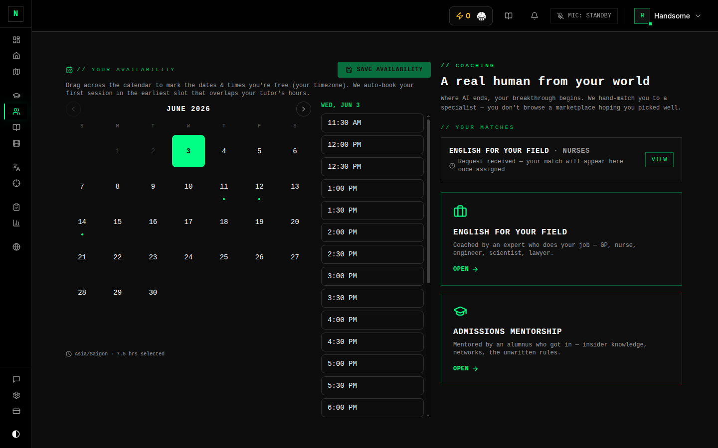Open the crosshair target icon in sidebar

(x=16, y=183)
